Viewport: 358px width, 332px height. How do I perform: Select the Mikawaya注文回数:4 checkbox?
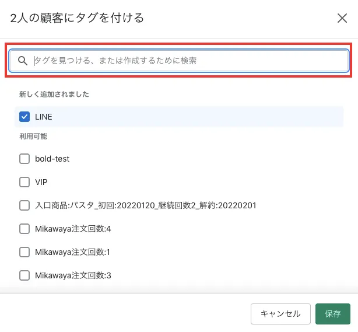point(24,229)
